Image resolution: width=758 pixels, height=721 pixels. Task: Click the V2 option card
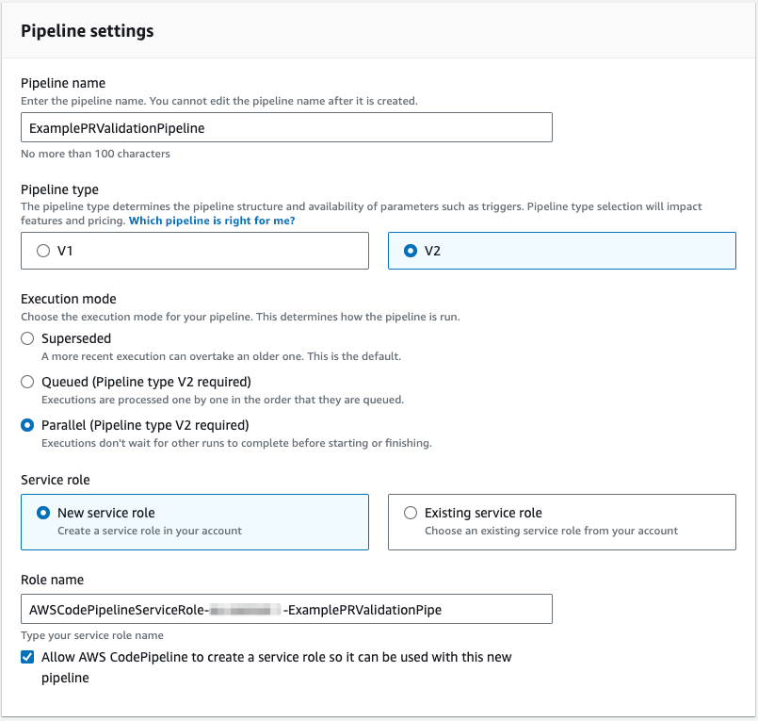click(x=561, y=250)
